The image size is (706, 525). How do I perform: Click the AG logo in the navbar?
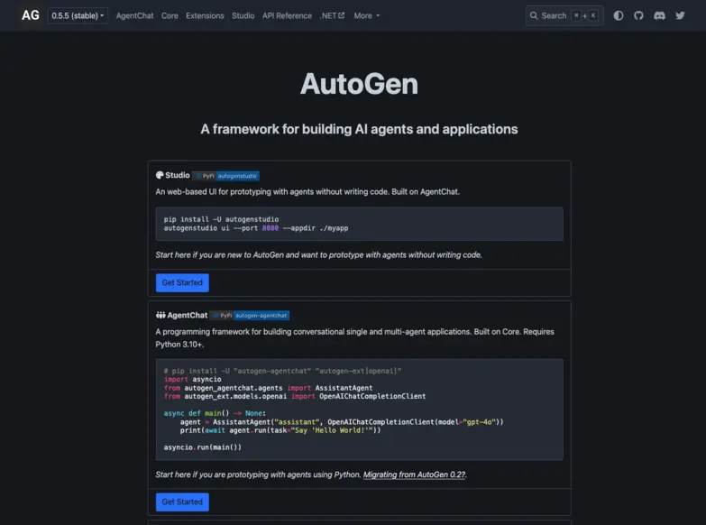coord(30,15)
